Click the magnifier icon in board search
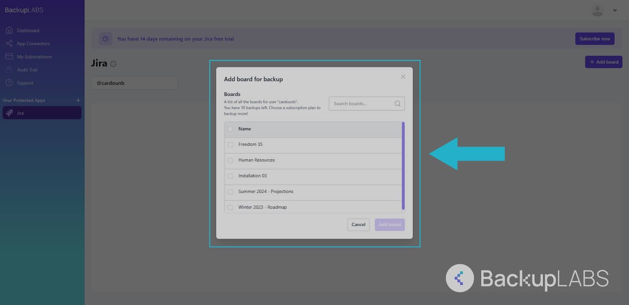Viewport: 629px width, 305px height. [397, 104]
